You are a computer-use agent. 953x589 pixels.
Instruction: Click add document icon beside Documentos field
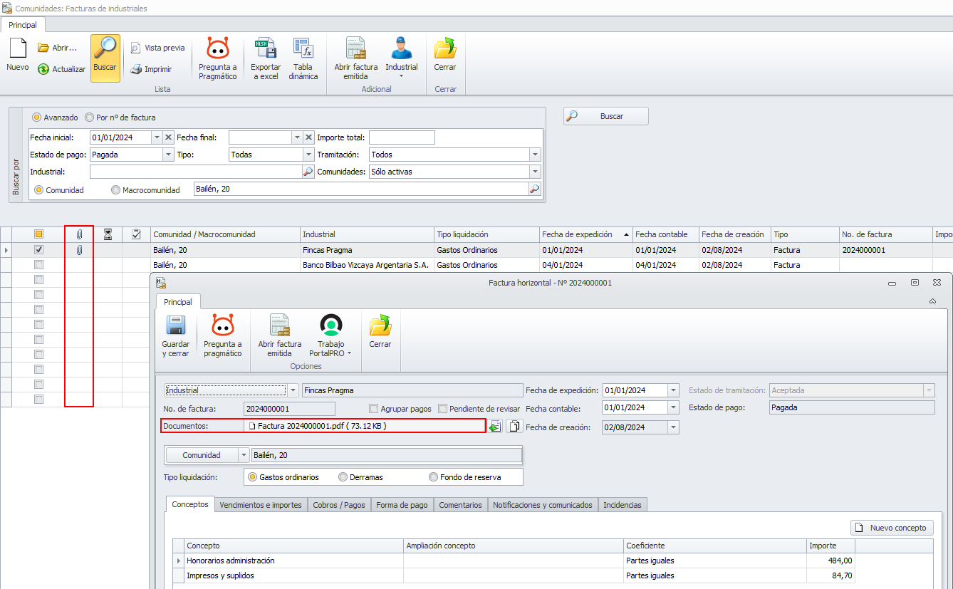click(494, 427)
